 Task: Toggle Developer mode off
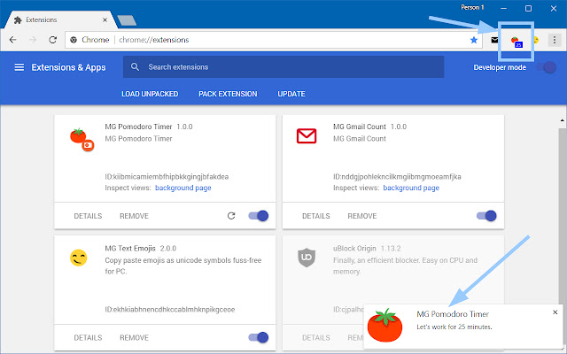[546, 67]
